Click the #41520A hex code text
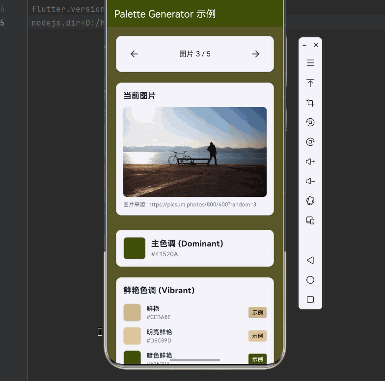The width and height of the screenshot is (385, 381). pos(165,254)
